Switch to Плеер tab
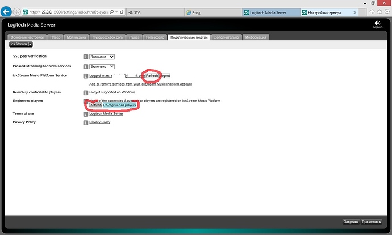Screen dimensions: 392x235 [x=55, y=37]
